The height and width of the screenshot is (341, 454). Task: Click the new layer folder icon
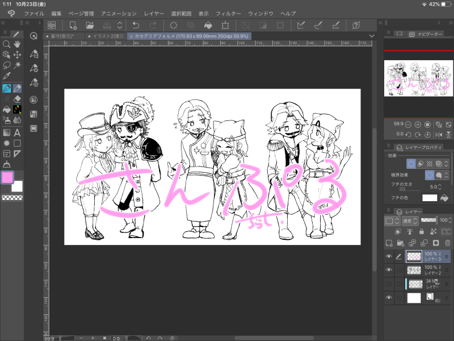[x=401, y=243]
